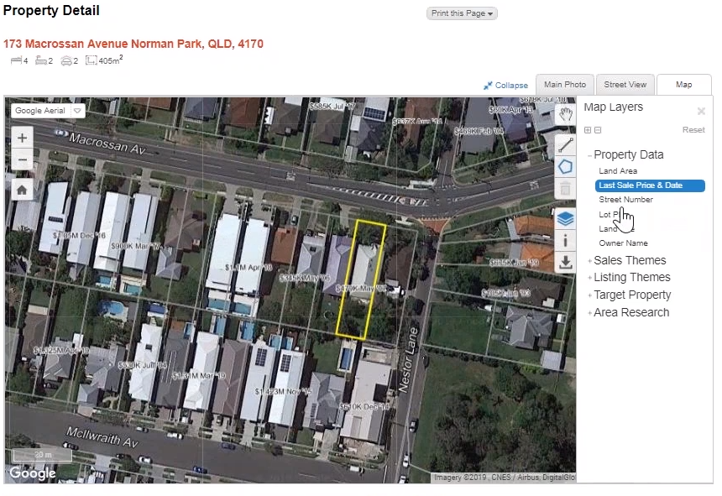Enable the Owner Name layer

[623, 243]
